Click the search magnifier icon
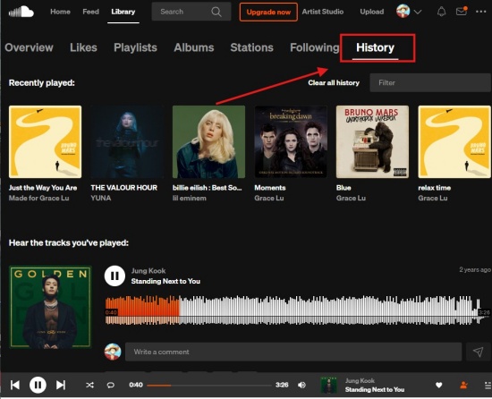492x399 pixels. click(216, 12)
